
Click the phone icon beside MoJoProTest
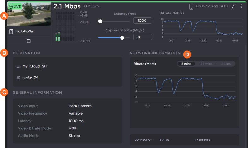coord(11,31)
